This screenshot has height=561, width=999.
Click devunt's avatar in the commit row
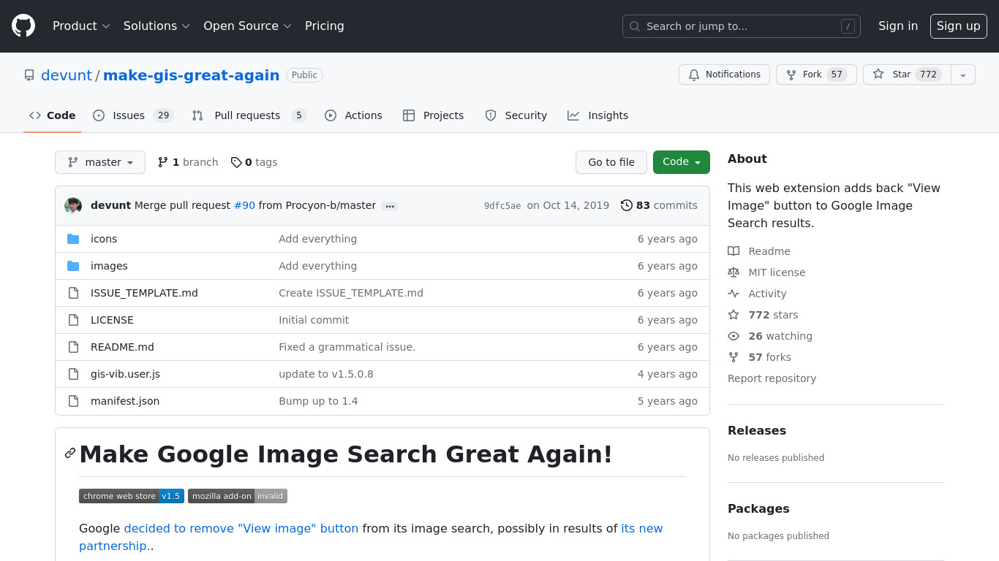click(x=73, y=205)
